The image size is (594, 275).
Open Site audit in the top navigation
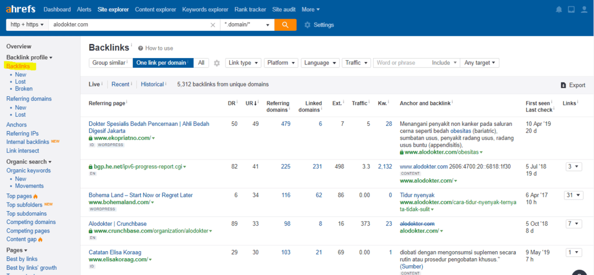pyautogui.click(x=284, y=9)
